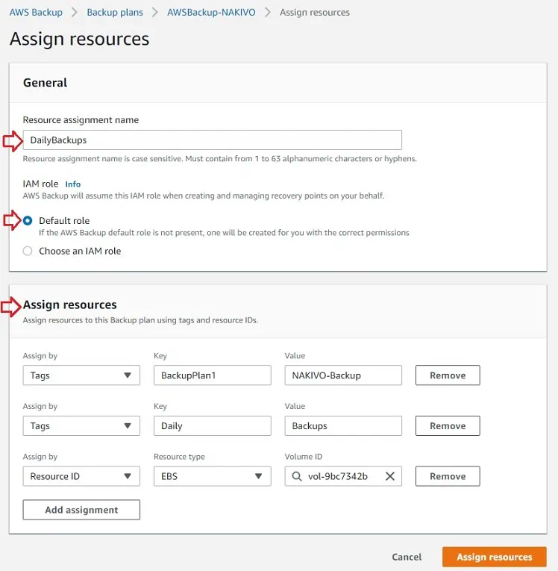Screen dimensions: 558x571
Task: Open the first Assign by Tags dropdown
Action: pyautogui.click(x=81, y=375)
